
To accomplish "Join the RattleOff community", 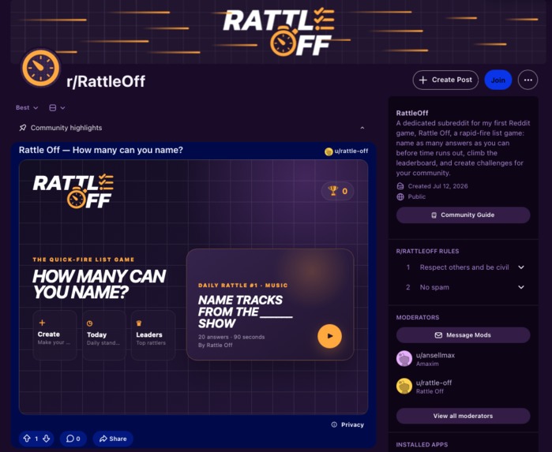I will pos(498,80).
